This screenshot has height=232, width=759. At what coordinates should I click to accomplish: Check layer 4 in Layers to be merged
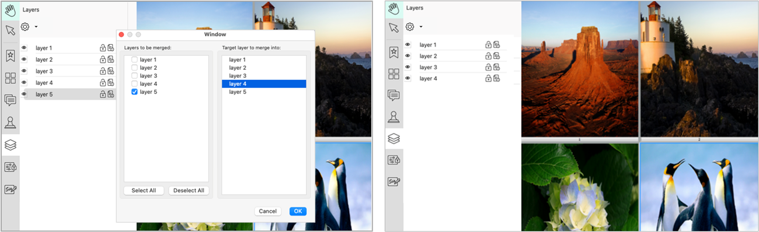click(x=134, y=84)
